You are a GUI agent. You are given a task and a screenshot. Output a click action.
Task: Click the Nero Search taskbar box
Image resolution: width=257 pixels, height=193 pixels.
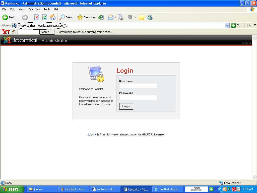(196, 189)
